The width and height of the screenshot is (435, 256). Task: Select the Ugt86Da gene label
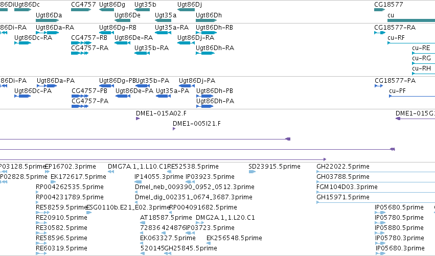pyautogui.click(x=49, y=15)
